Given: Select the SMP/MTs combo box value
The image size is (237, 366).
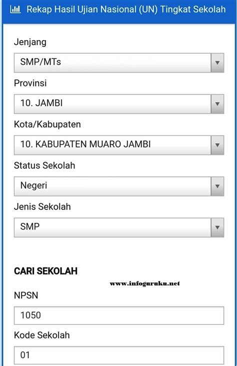Looking at the screenshot, I should pyautogui.click(x=112, y=62).
